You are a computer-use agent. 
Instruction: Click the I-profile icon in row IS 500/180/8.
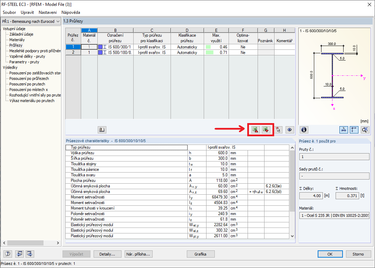pyautogui.click(x=105, y=53)
